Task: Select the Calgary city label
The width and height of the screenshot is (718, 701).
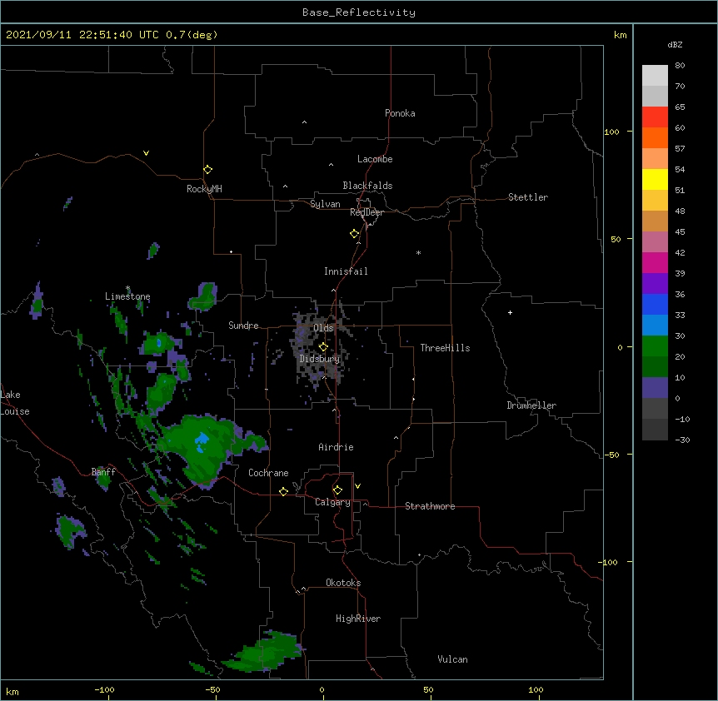Action: [x=332, y=502]
